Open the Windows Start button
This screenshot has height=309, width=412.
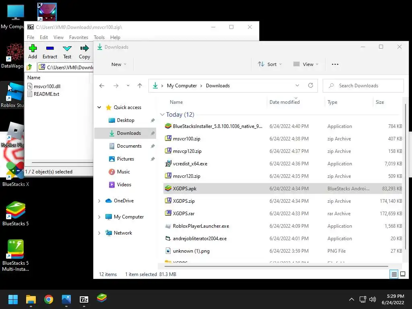[x=13, y=299]
